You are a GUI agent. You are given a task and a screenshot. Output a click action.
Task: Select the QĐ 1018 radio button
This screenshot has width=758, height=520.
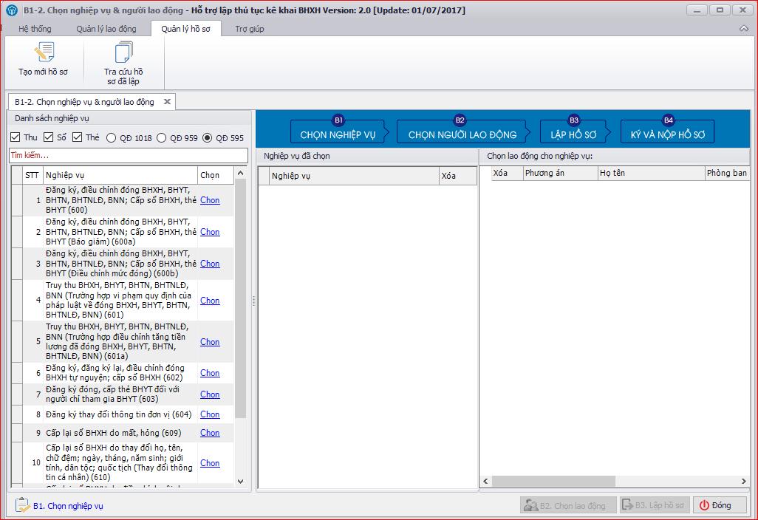pos(112,137)
